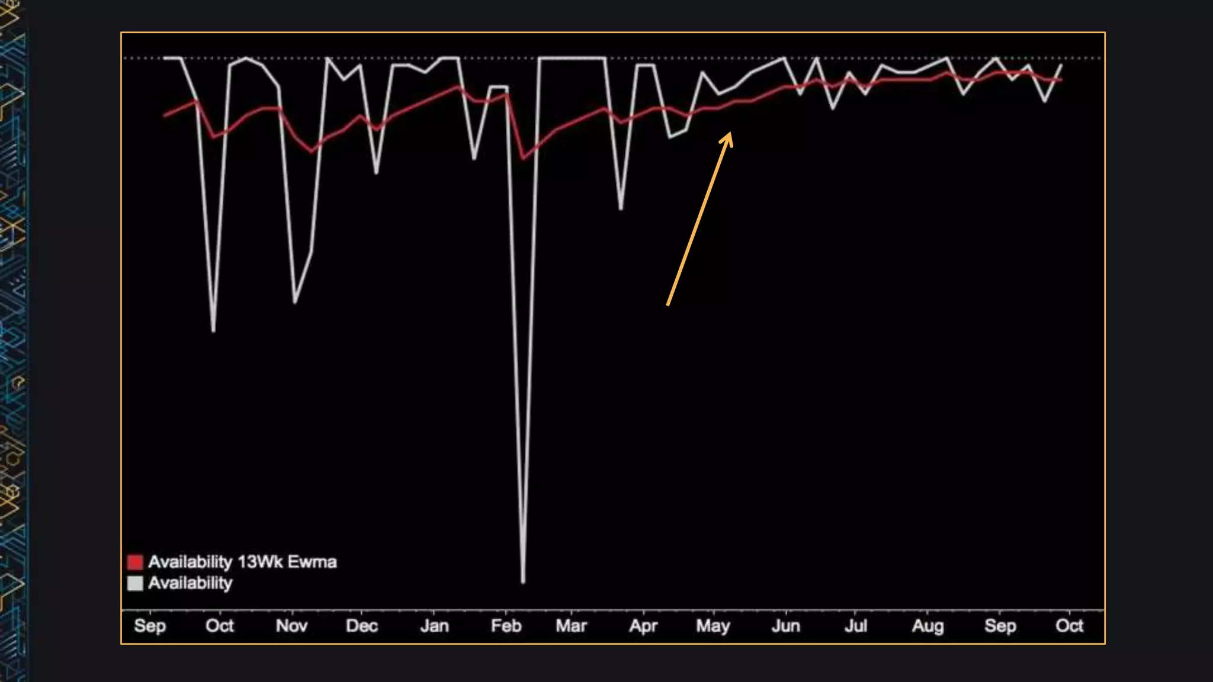
Task: Click the Feb axis label
Action: (506, 626)
